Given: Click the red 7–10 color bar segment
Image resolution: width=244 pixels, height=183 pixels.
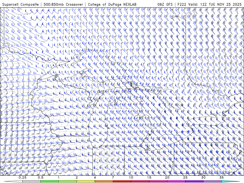Looking at the screenshot, I should pos(122,181).
